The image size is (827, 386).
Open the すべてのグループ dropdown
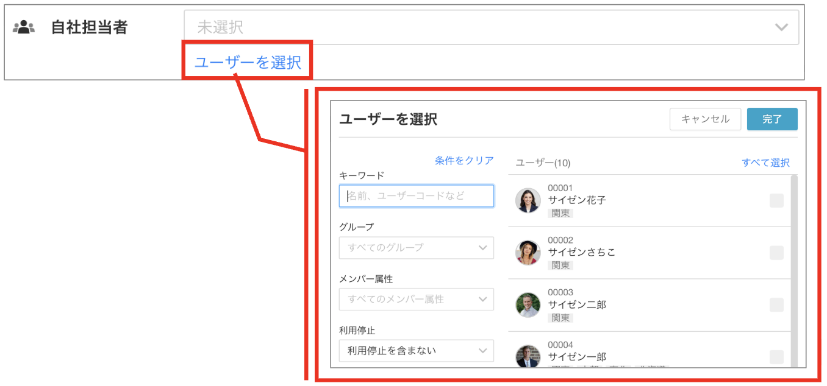coord(417,248)
